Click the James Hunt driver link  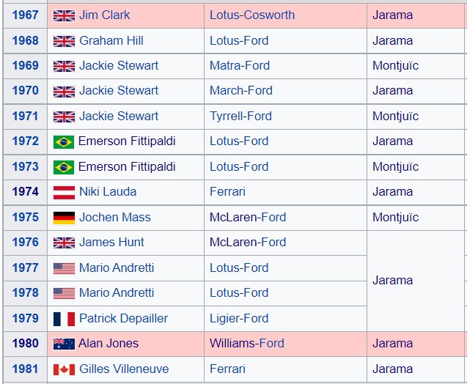(111, 243)
